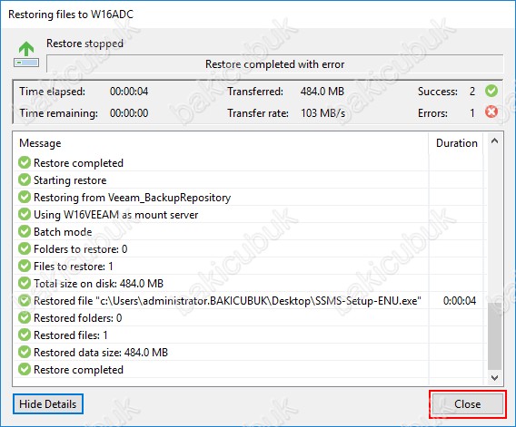516x427 pixels.
Task: Click the green Success checkmark icon
Action: (x=491, y=91)
